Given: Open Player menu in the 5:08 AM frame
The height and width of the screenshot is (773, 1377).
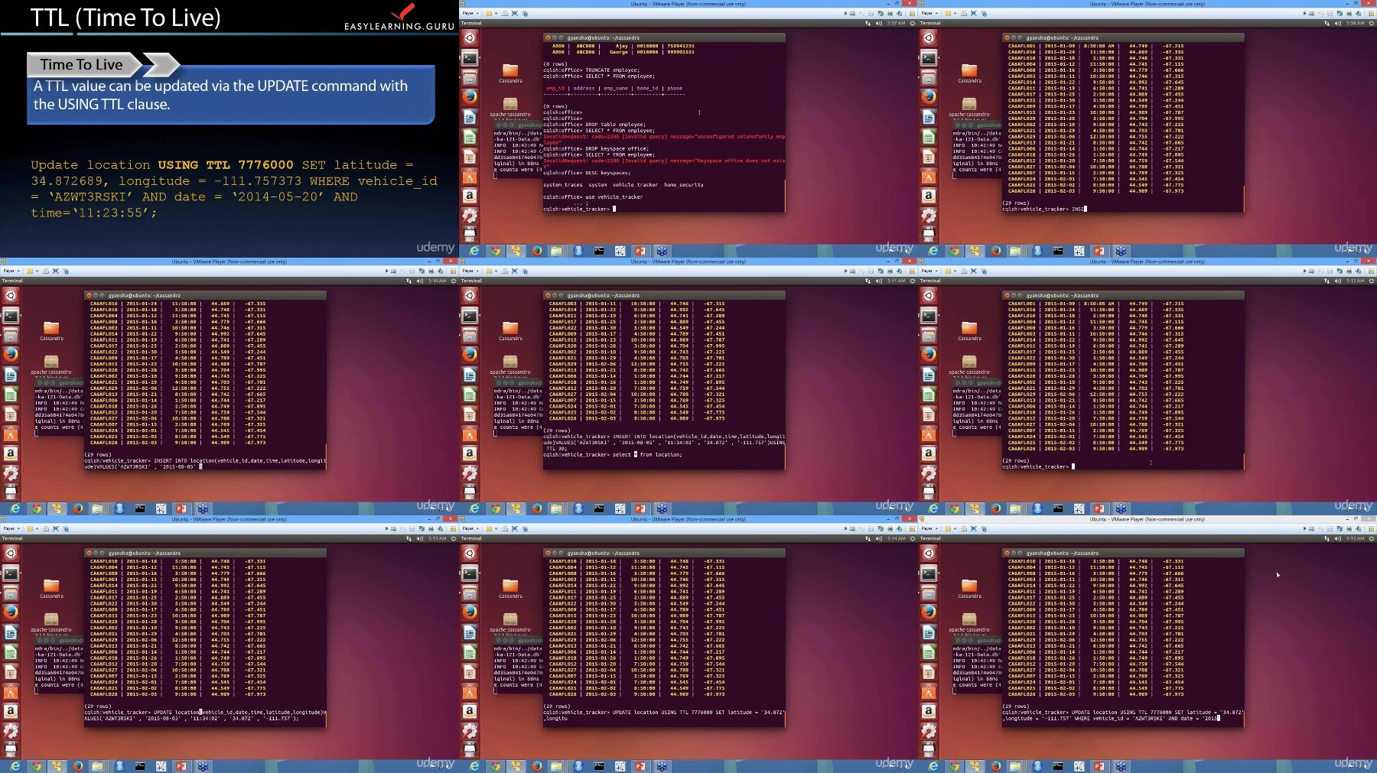Looking at the screenshot, I should (929, 13).
